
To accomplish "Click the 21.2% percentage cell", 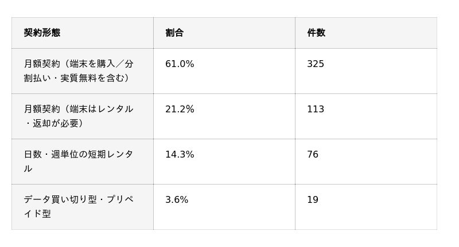I will click(x=180, y=109).
